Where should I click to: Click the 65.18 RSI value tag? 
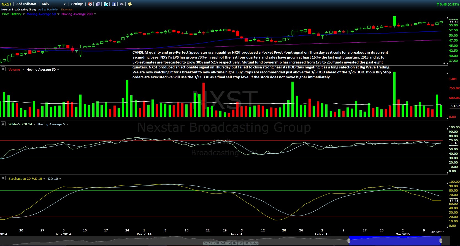click(454, 143)
